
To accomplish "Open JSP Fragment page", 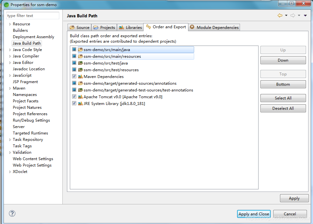I will point(25,82).
